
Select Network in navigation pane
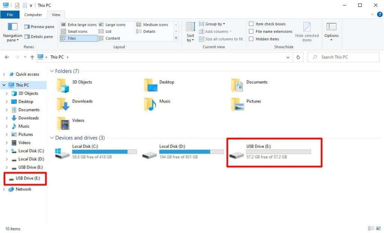(x=23, y=189)
